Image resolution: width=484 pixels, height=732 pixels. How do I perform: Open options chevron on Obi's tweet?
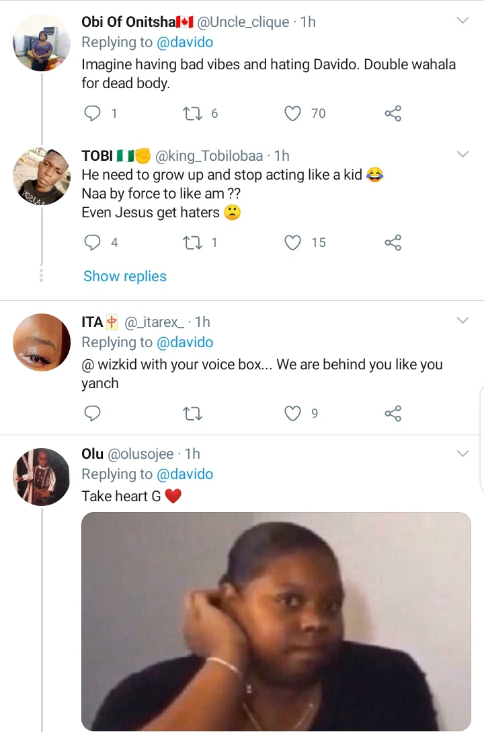tap(462, 21)
